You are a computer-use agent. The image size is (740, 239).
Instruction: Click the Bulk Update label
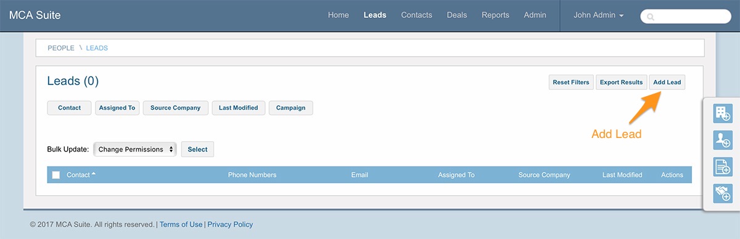pyautogui.click(x=68, y=149)
